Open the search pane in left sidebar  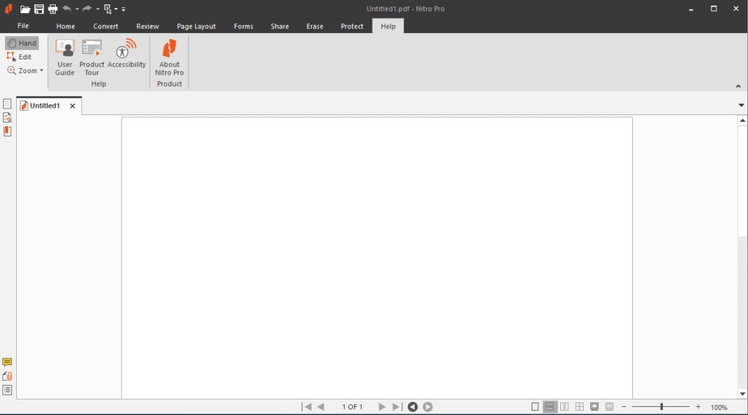pos(7,117)
